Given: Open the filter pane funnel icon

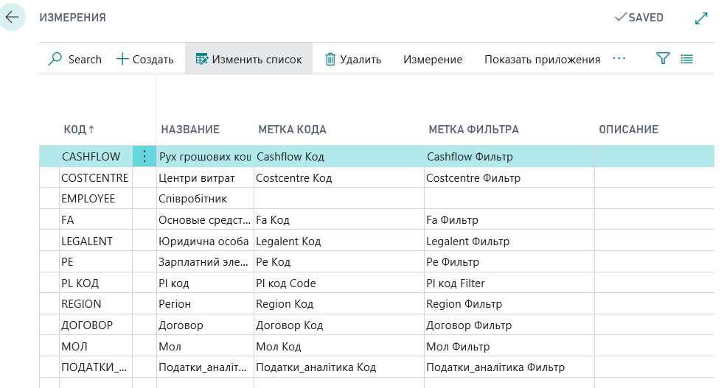Looking at the screenshot, I should 663,59.
